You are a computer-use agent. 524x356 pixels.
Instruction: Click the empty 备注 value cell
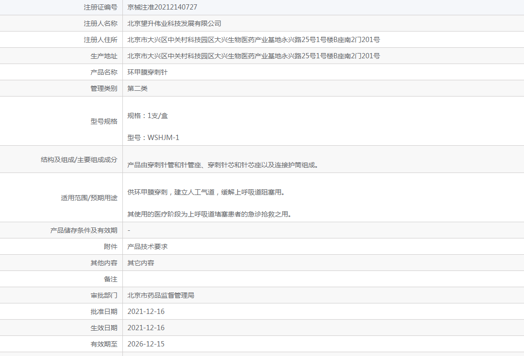pyautogui.click(x=323, y=279)
